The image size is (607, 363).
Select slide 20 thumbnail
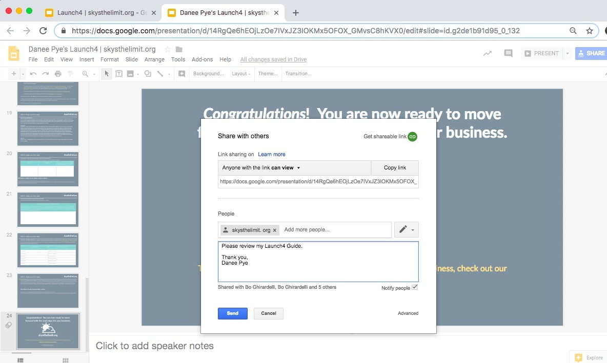(x=48, y=169)
